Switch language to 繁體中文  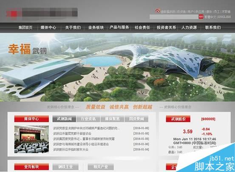pos(210,17)
